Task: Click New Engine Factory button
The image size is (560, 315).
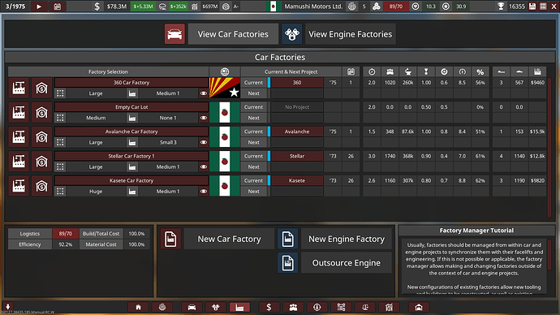Action: click(347, 239)
